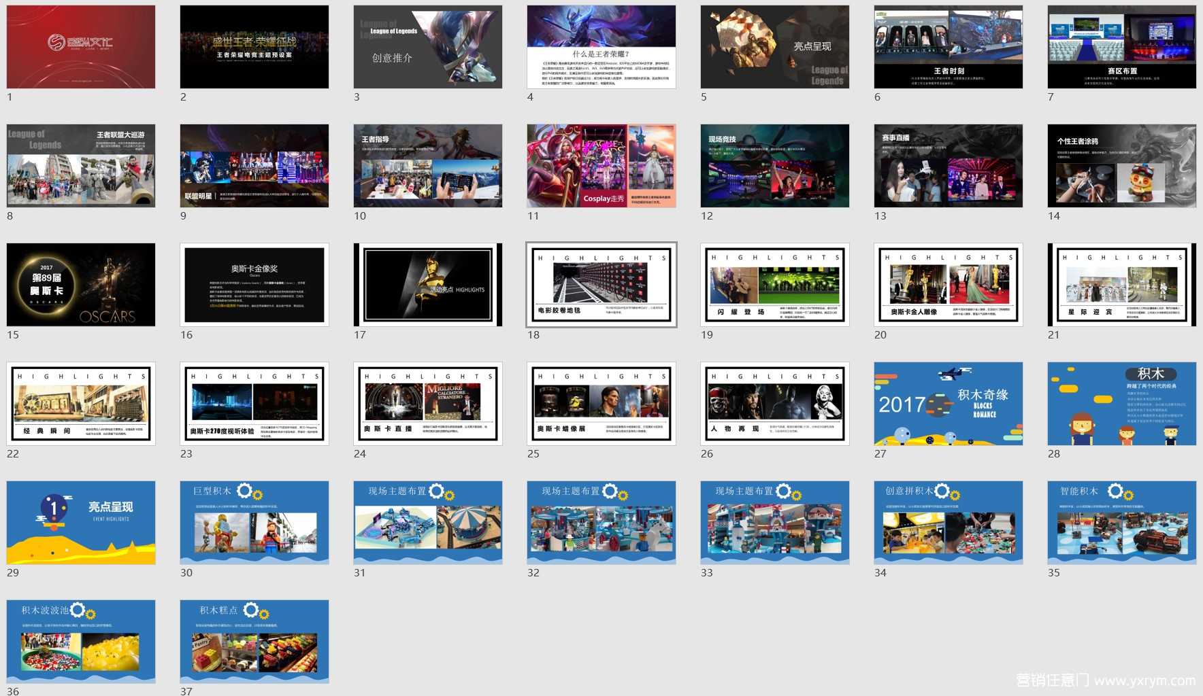The width and height of the screenshot is (1203, 696).
Task: Select slide 15 第89届奥斯卡 Oscars
Action: [x=81, y=285]
